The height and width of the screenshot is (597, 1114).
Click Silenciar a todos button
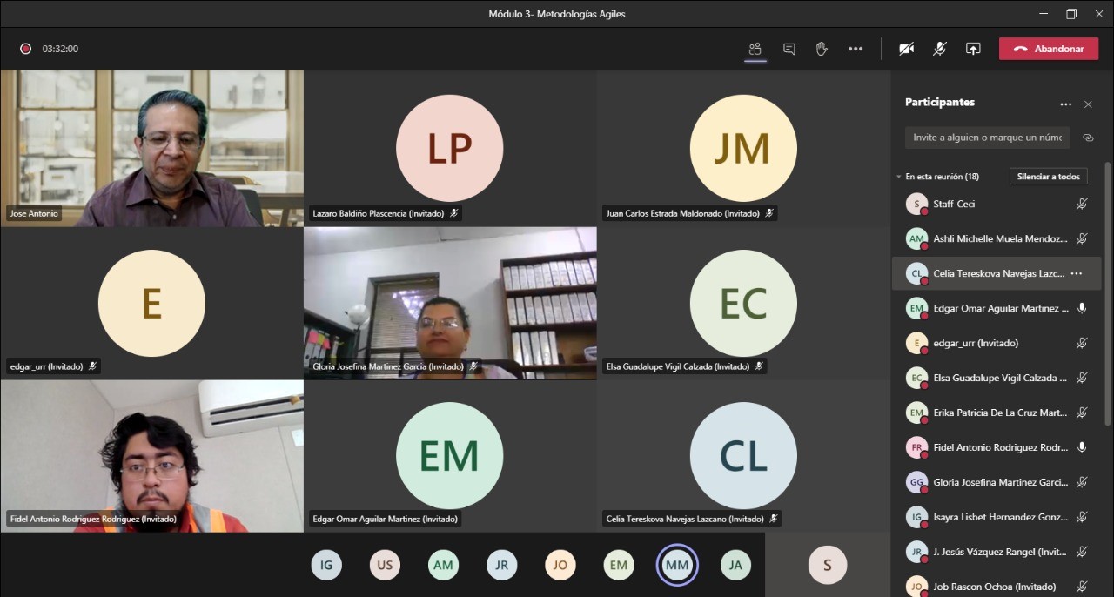[1048, 177]
